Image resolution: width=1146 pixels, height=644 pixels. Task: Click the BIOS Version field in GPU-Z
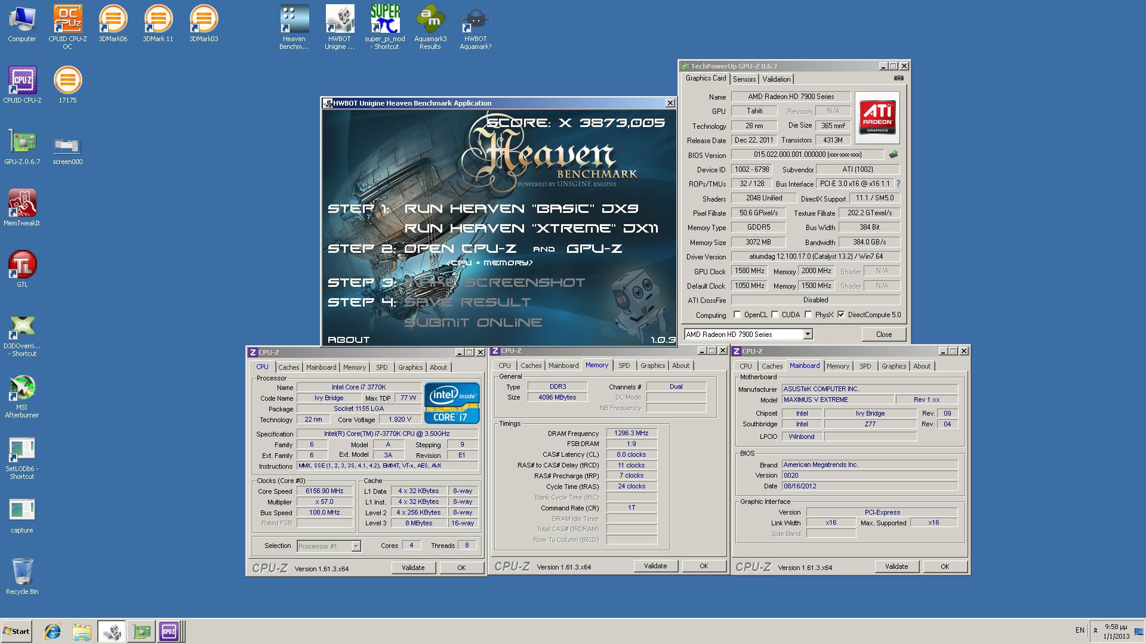(x=807, y=154)
